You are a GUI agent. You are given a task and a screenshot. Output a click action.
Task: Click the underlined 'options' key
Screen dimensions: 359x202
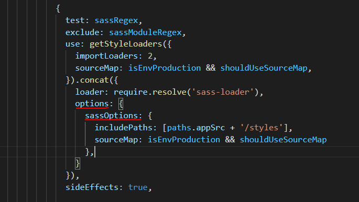click(92, 104)
